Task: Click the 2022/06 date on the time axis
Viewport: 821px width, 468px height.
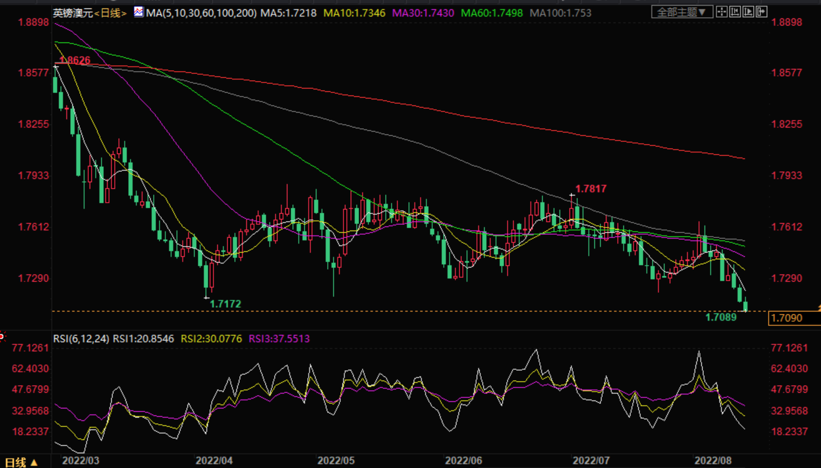Action: (464, 461)
